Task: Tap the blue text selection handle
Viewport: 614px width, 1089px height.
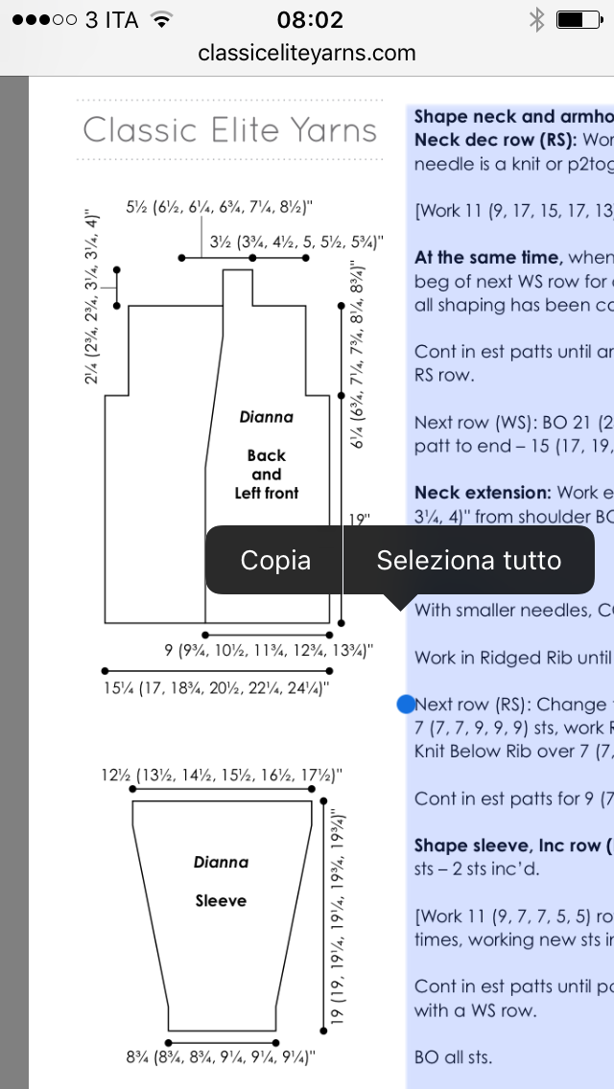Action: [x=405, y=705]
